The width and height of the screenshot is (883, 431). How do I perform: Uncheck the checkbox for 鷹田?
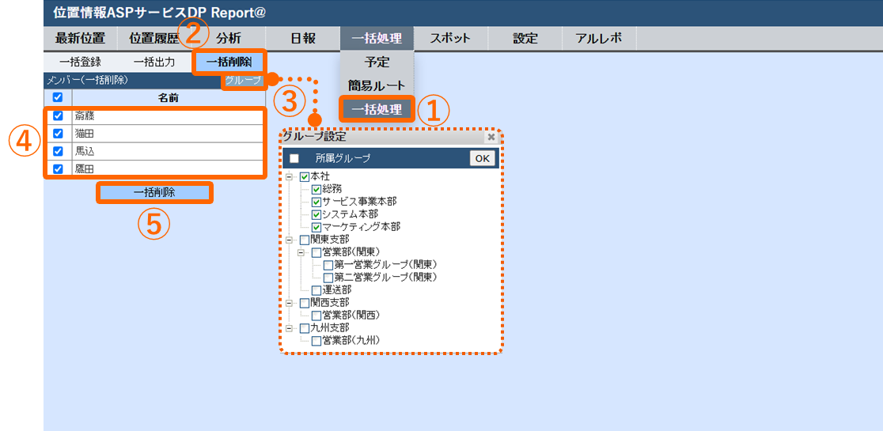[58, 168]
